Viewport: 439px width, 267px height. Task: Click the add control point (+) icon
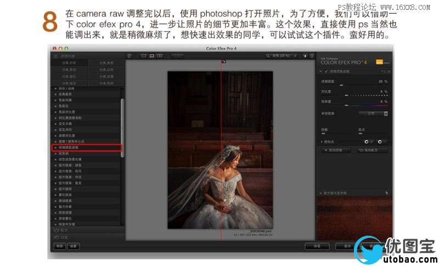368,142
